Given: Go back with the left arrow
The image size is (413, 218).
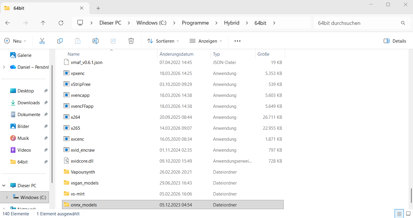Looking at the screenshot, I should point(8,23).
